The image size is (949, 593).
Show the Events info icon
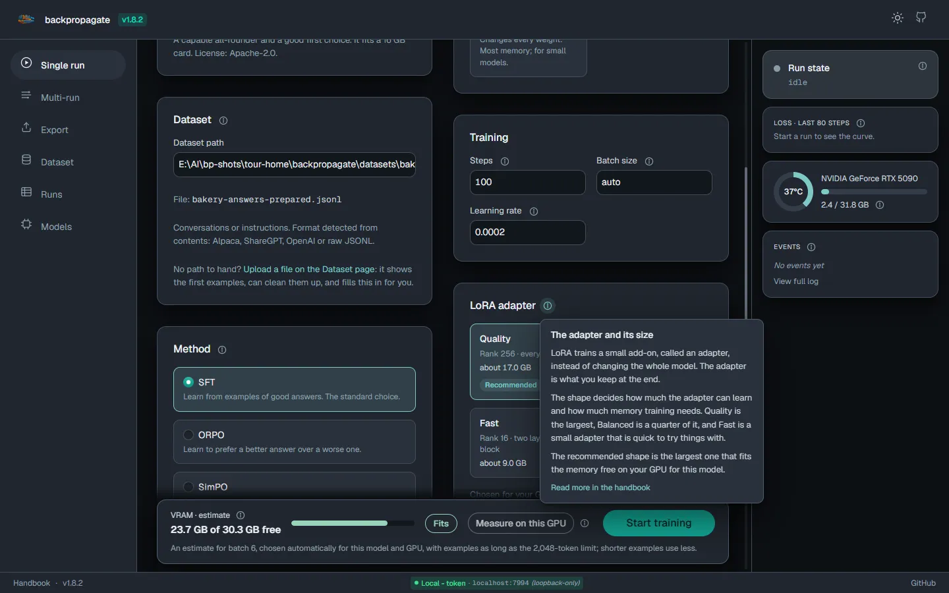click(x=811, y=247)
